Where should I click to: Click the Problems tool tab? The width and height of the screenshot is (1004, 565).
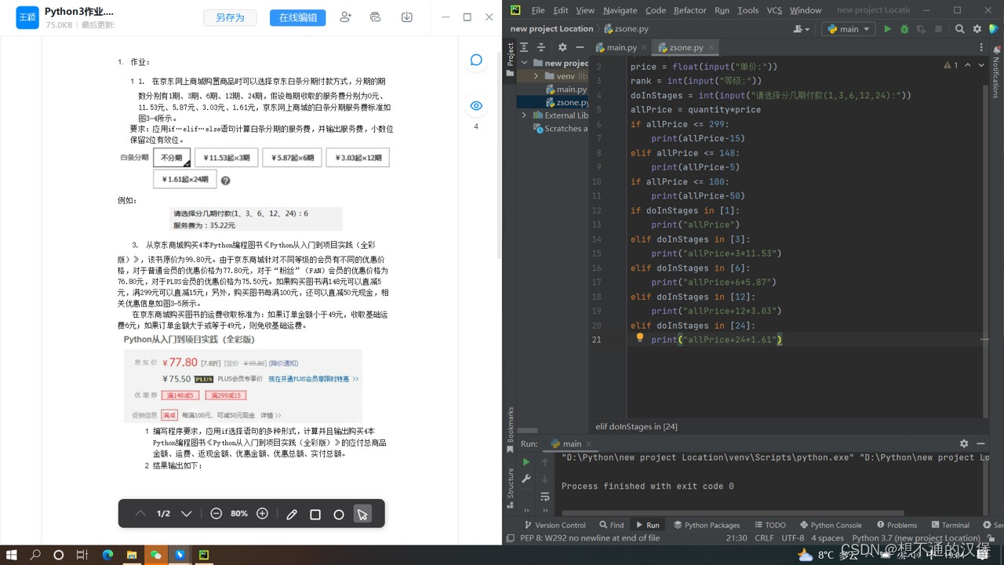[896, 525]
